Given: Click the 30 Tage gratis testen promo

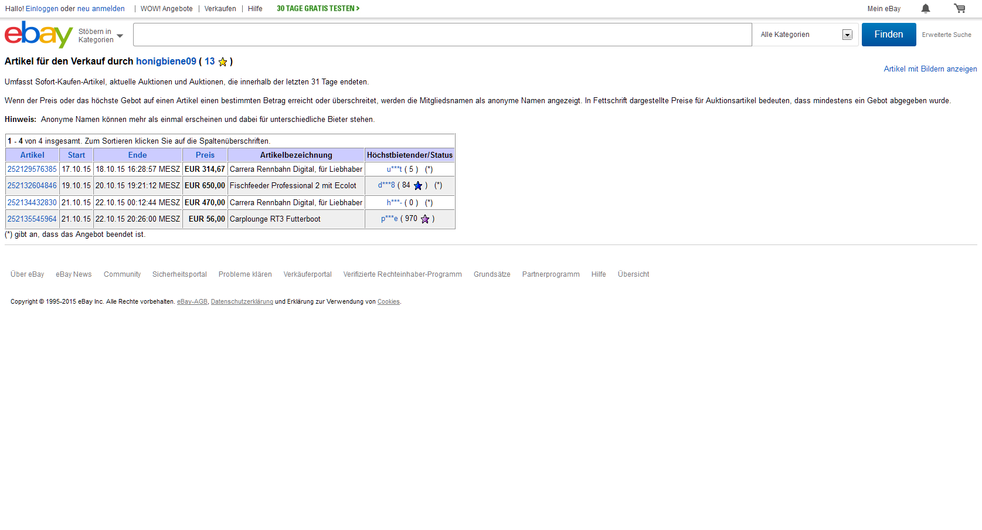Looking at the screenshot, I should tap(318, 9).
